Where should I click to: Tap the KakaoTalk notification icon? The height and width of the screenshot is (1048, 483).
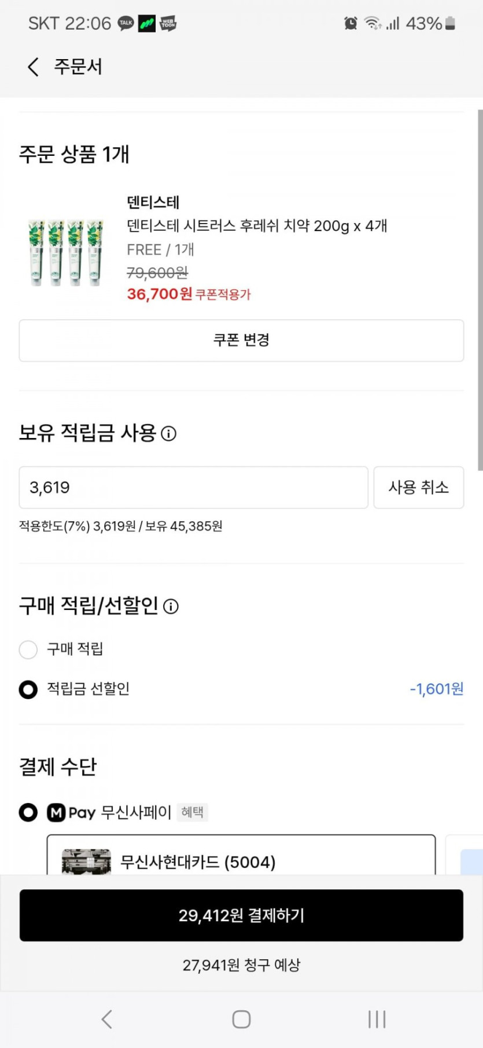point(126,24)
